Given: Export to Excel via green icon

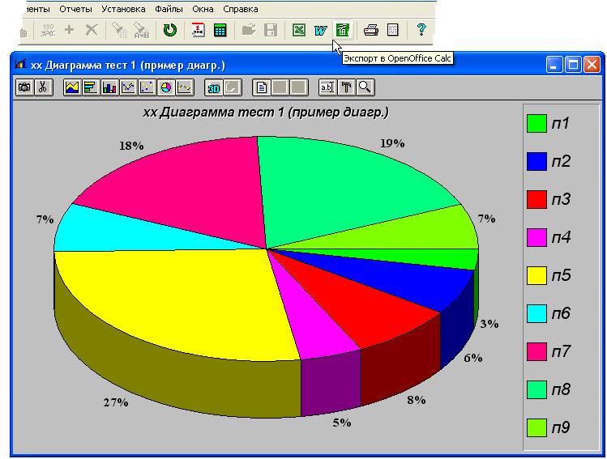Looking at the screenshot, I should [x=299, y=30].
